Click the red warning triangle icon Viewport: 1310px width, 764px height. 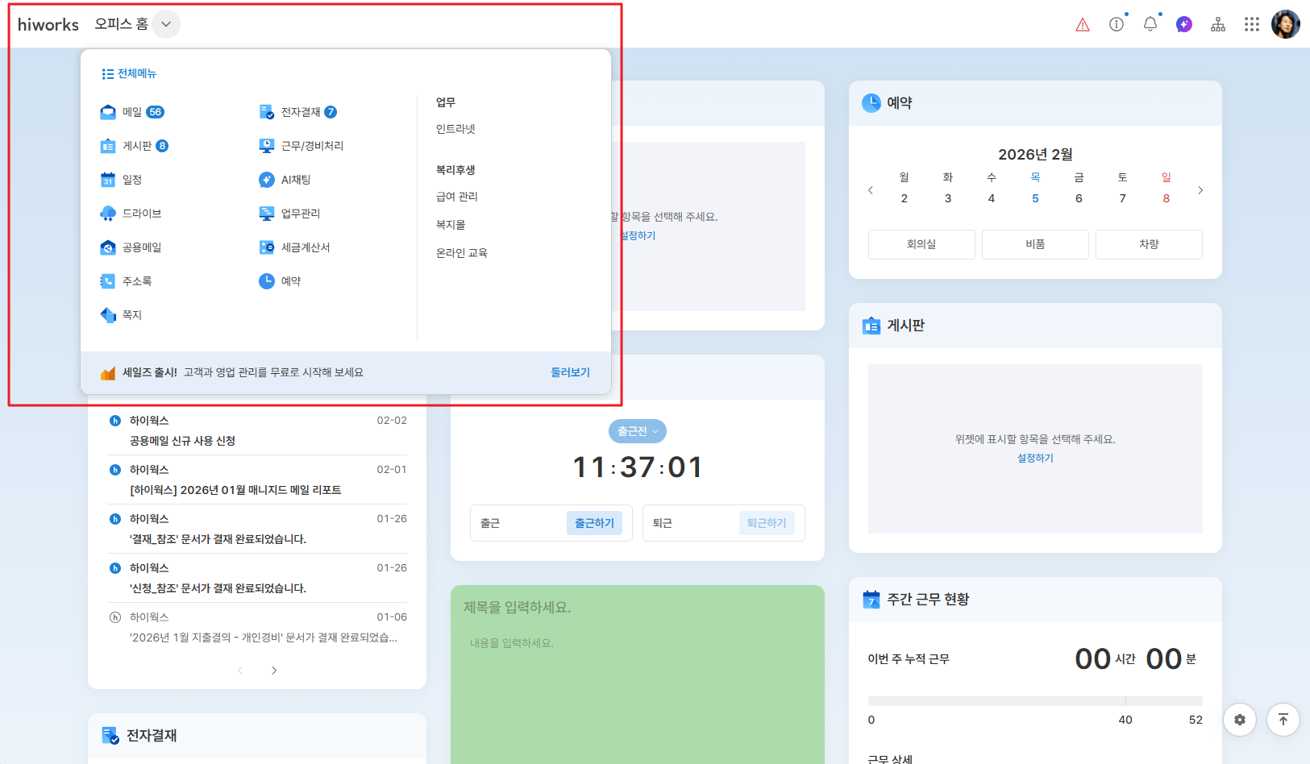tap(1083, 25)
